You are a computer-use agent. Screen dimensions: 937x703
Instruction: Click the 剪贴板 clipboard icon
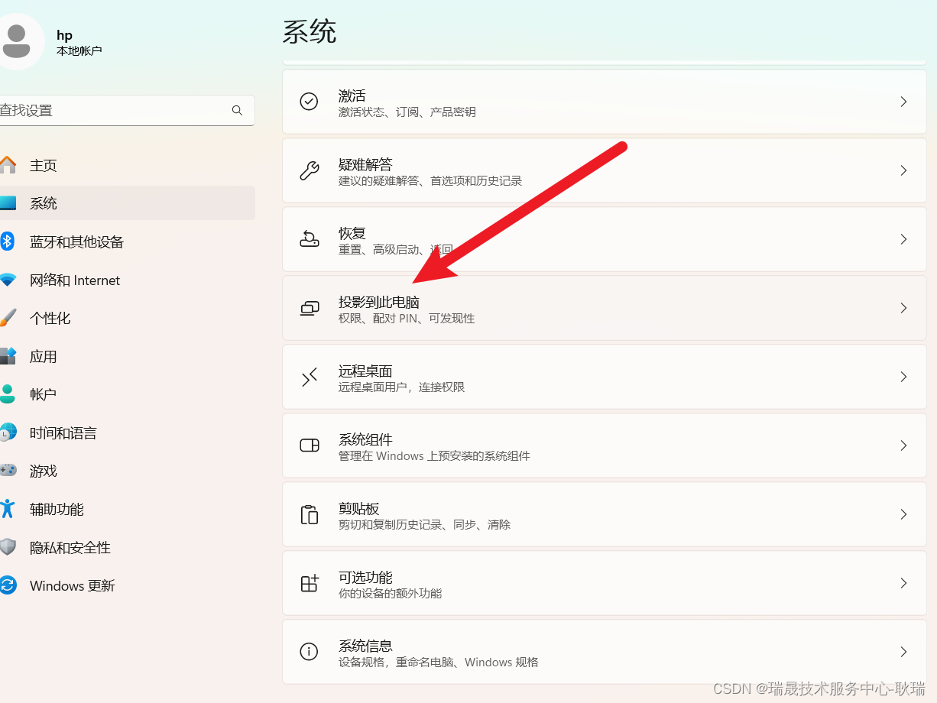coord(309,514)
